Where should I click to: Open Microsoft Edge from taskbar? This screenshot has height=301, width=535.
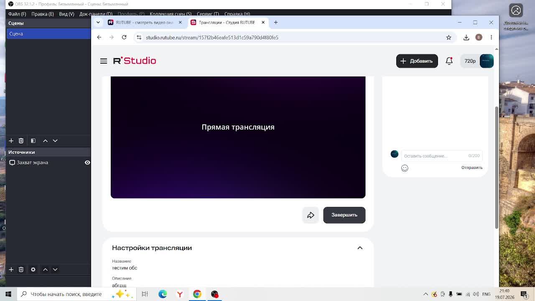coord(163,294)
